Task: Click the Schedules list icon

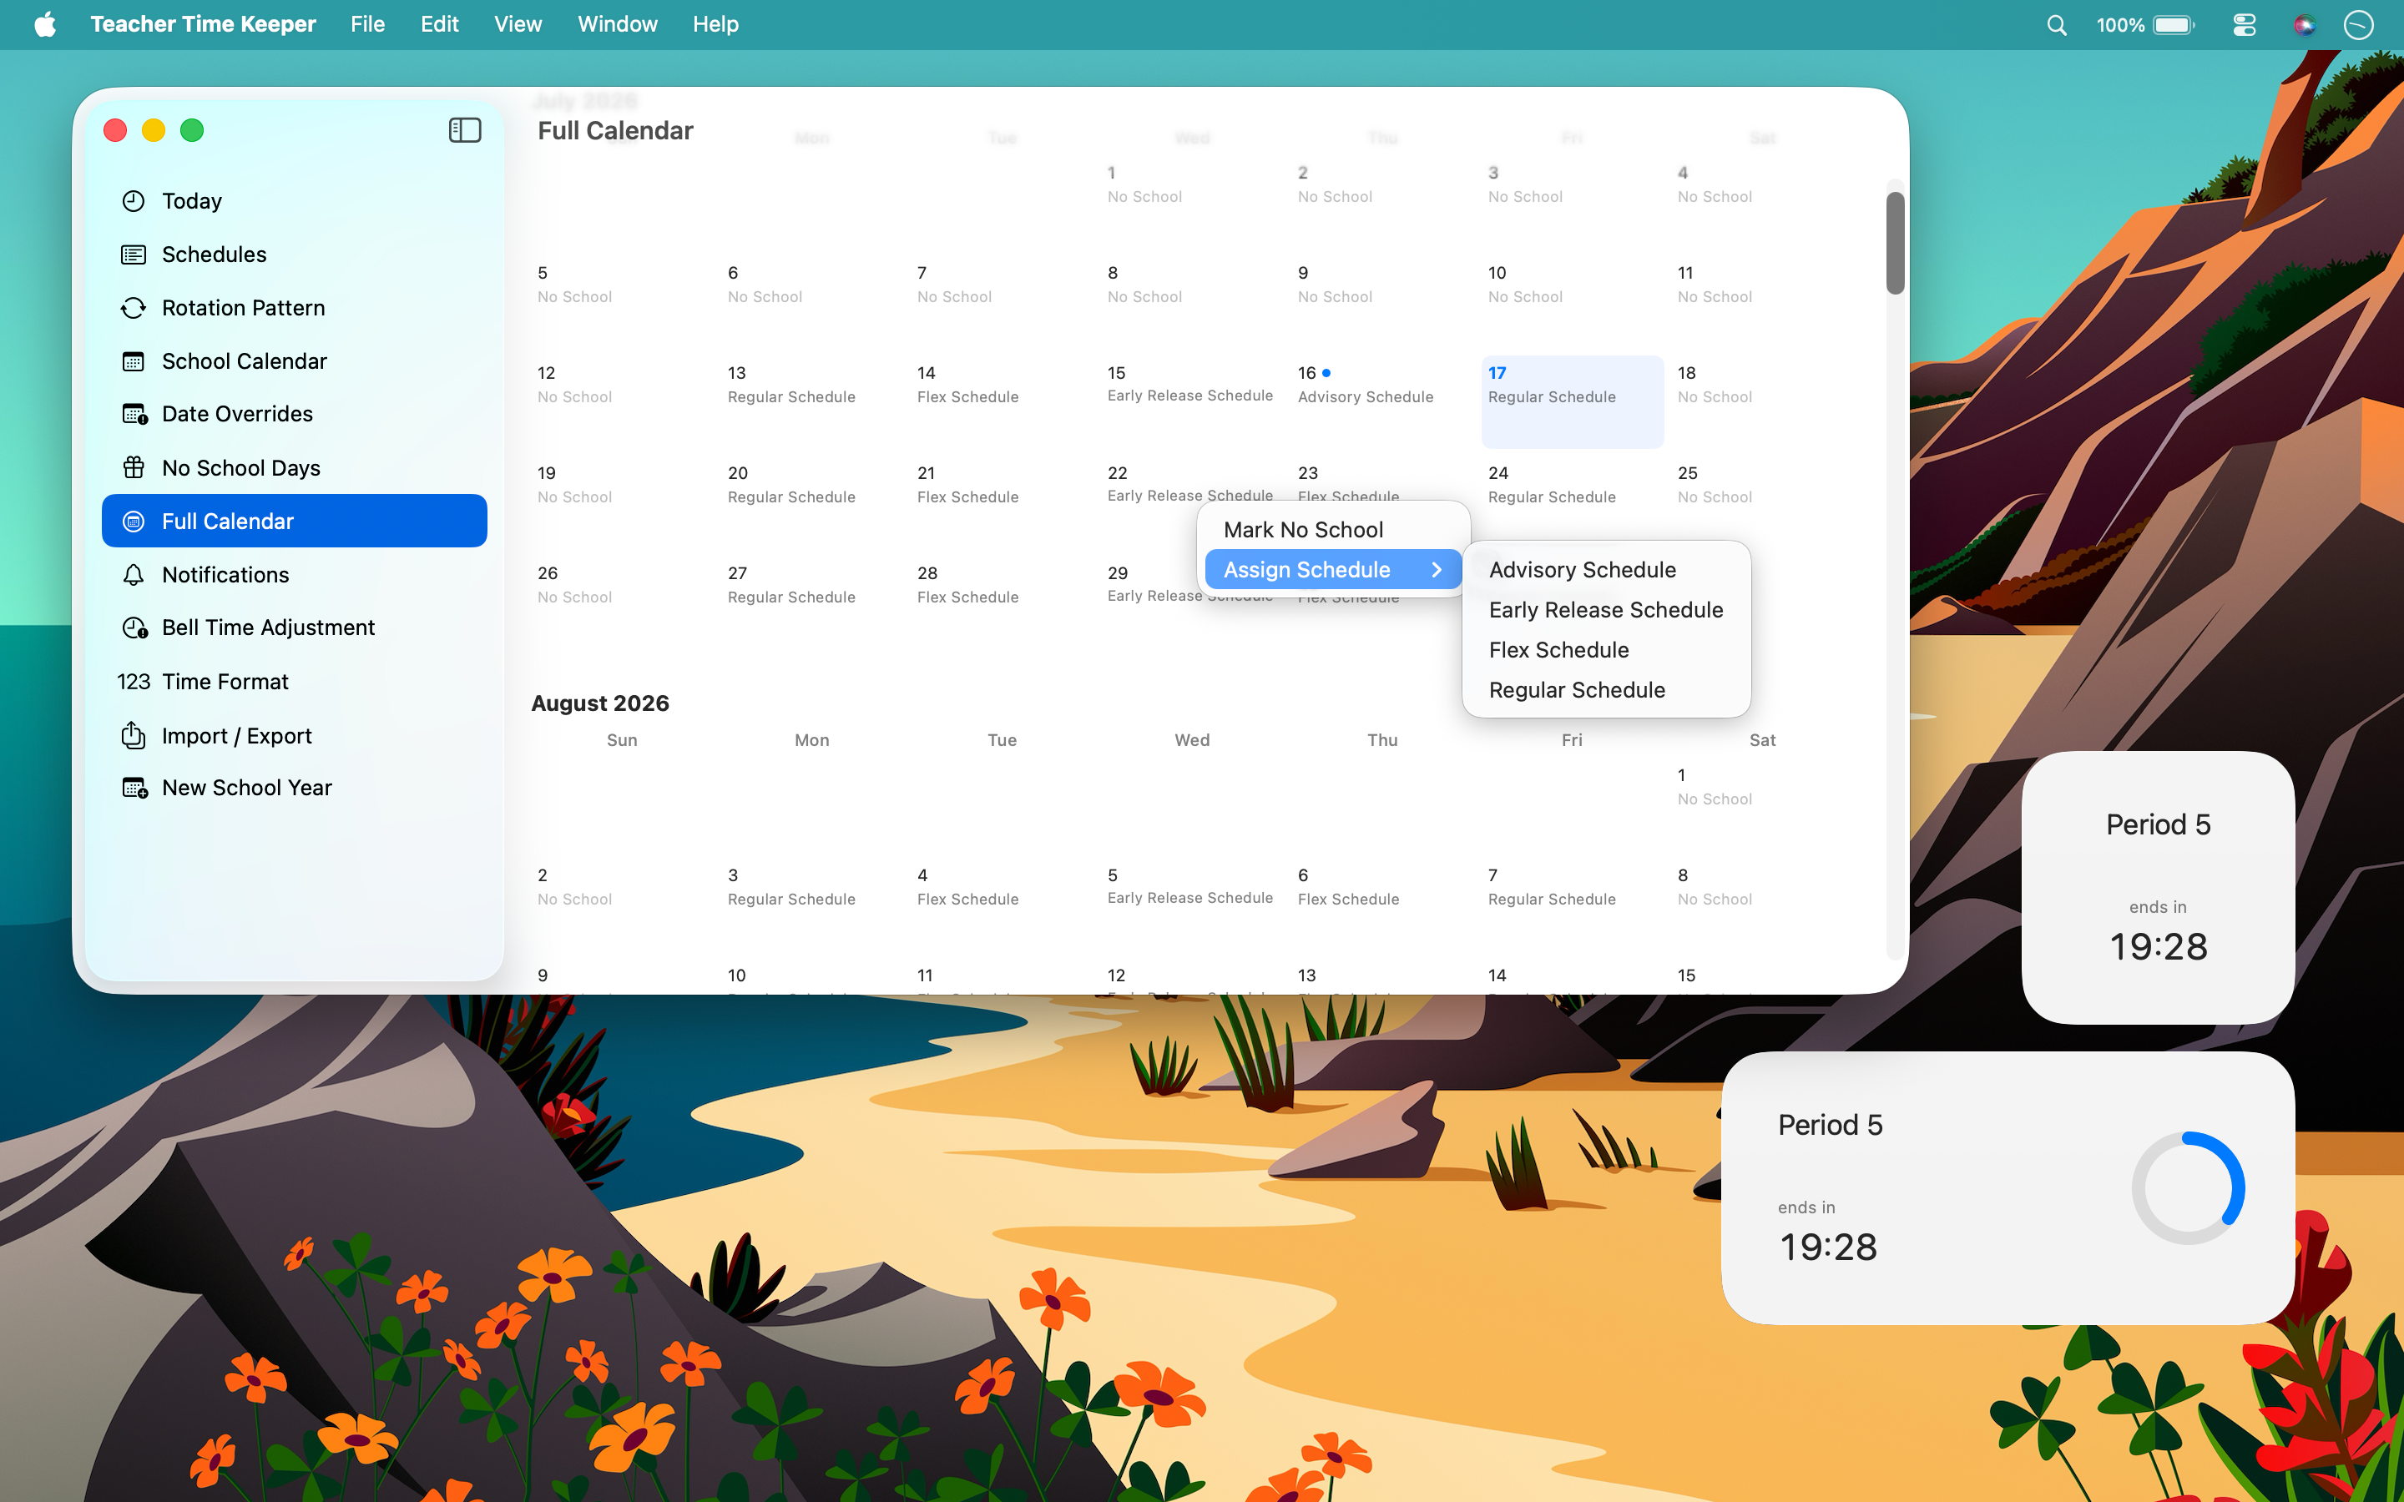Action: [133, 255]
